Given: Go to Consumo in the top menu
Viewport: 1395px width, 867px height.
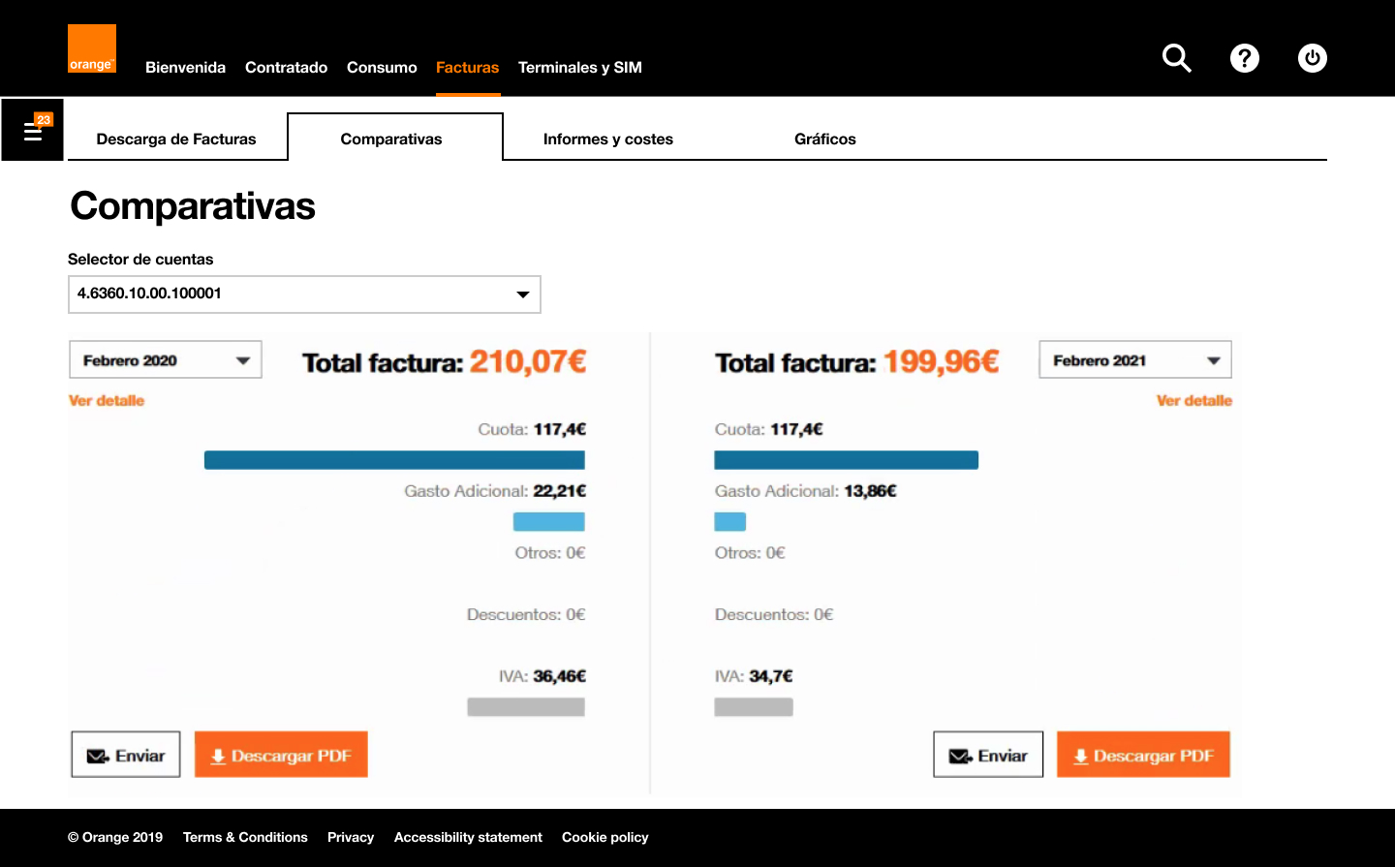Looking at the screenshot, I should 382,67.
